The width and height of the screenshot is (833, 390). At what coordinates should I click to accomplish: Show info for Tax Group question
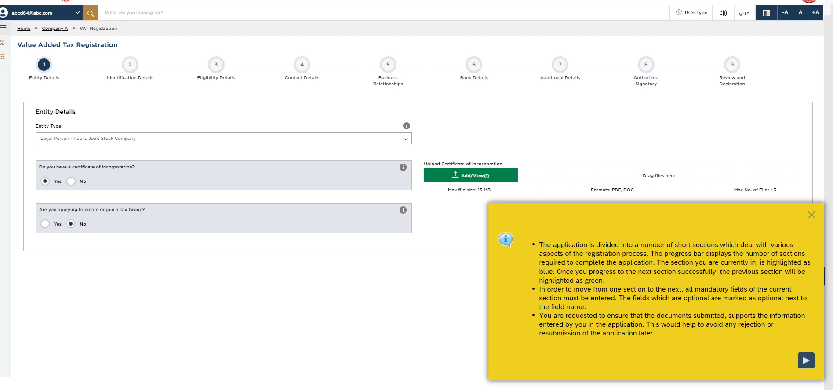(x=403, y=210)
